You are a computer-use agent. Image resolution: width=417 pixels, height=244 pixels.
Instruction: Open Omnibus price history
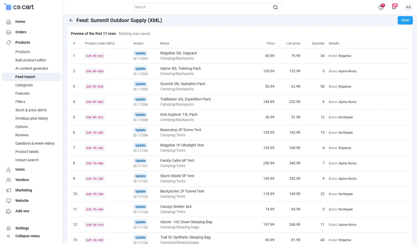coord(32,118)
